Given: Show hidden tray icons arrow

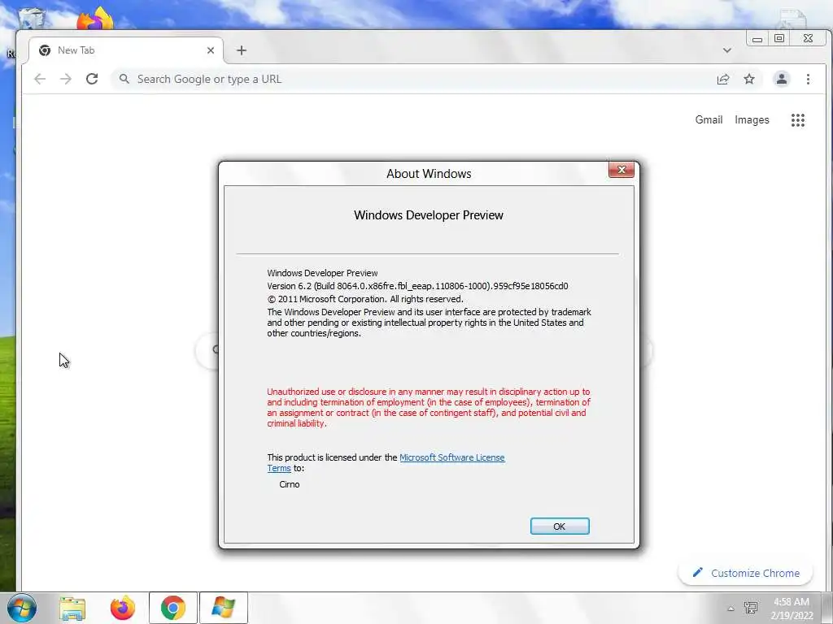Looking at the screenshot, I should tap(731, 609).
